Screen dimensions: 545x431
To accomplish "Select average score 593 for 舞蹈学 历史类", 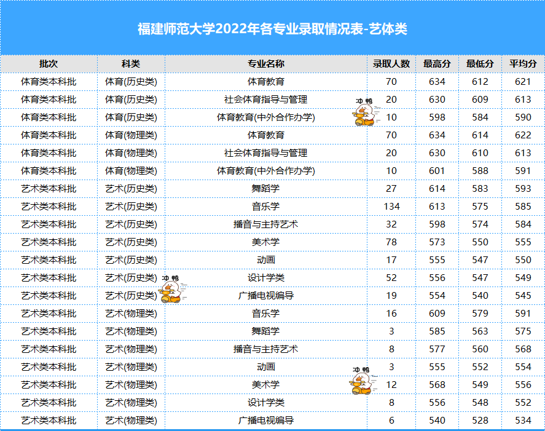I will point(523,189).
